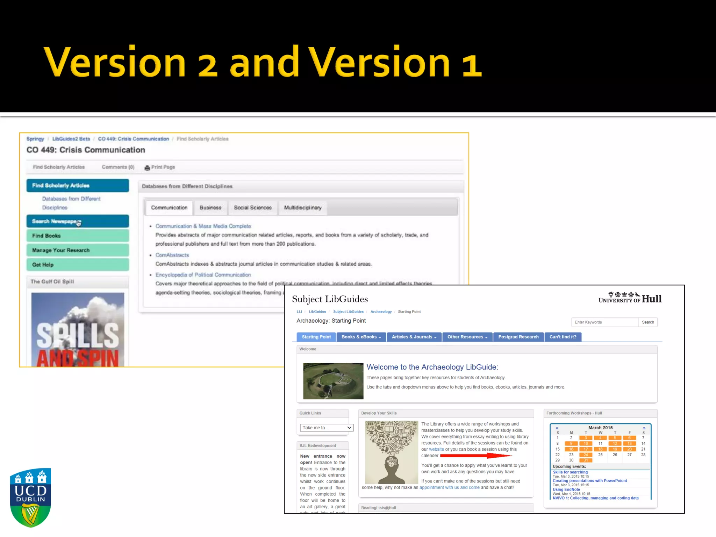Select the Postgrad Research tab
Image resolution: width=716 pixels, height=537 pixels.
[x=518, y=337]
